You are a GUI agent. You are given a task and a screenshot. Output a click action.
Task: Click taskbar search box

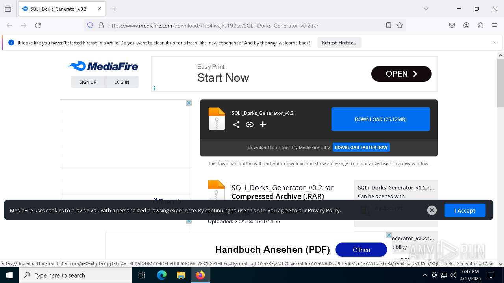[x=76, y=275]
